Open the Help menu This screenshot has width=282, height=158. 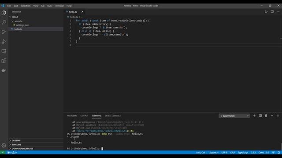[69, 6]
